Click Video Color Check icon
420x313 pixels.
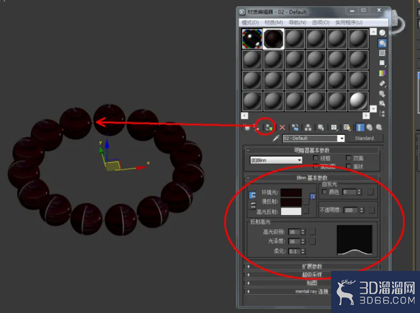382,73
